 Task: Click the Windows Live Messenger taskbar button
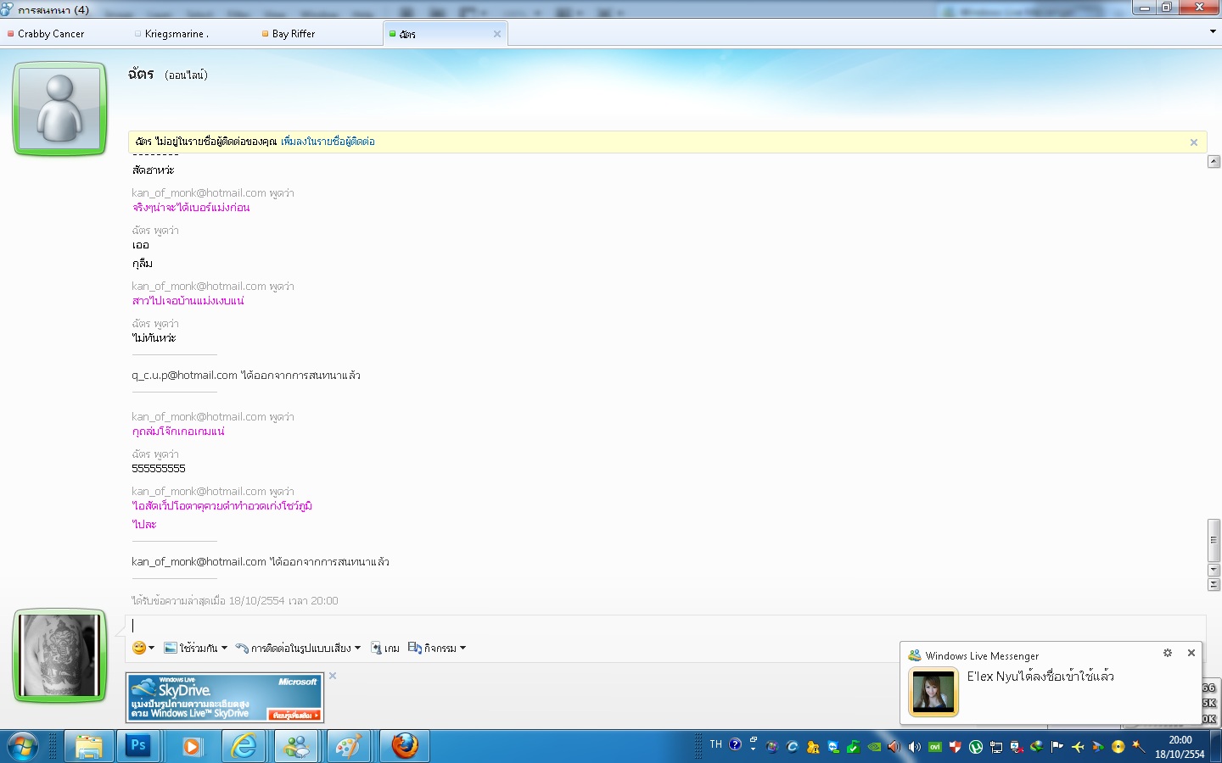click(297, 746)
